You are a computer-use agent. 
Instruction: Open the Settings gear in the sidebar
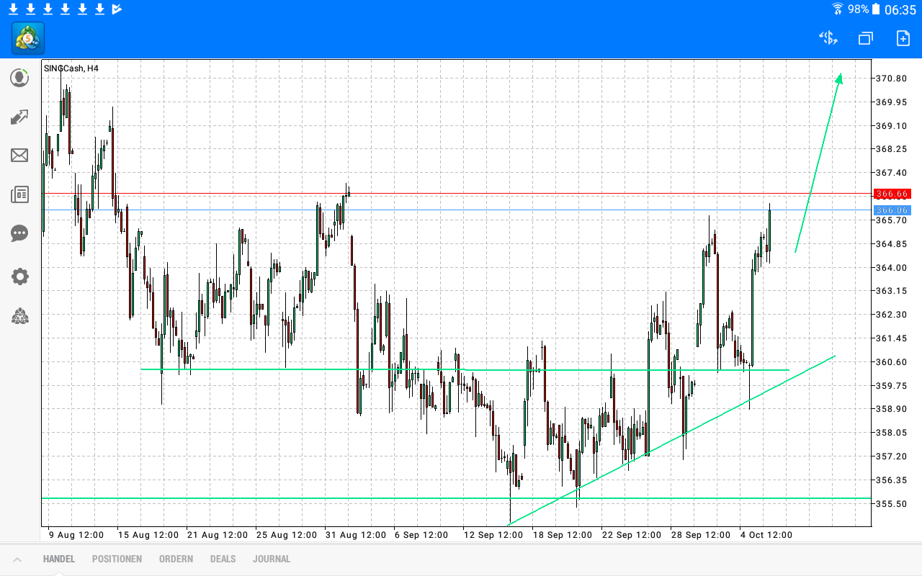click(x=19, y=276)
